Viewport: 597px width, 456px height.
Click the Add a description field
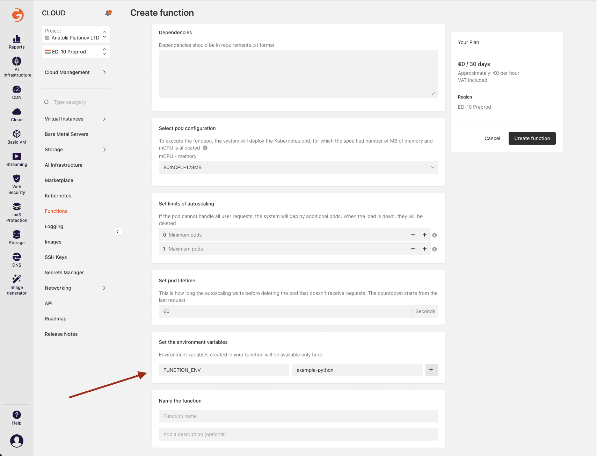tap(299, 434)
